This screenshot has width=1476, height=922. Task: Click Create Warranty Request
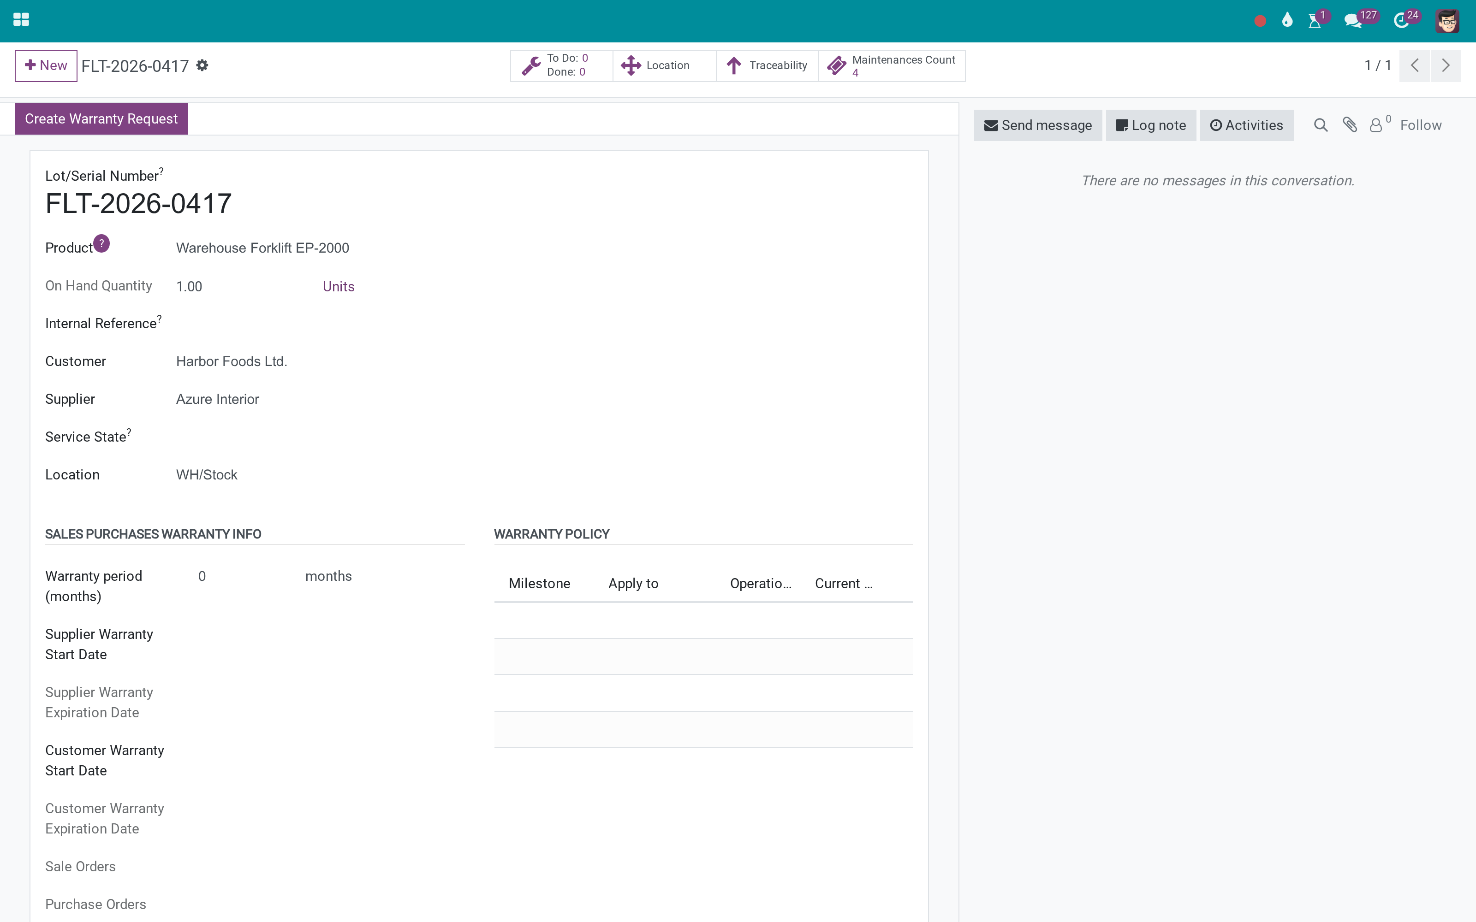(x=101, y=119)
